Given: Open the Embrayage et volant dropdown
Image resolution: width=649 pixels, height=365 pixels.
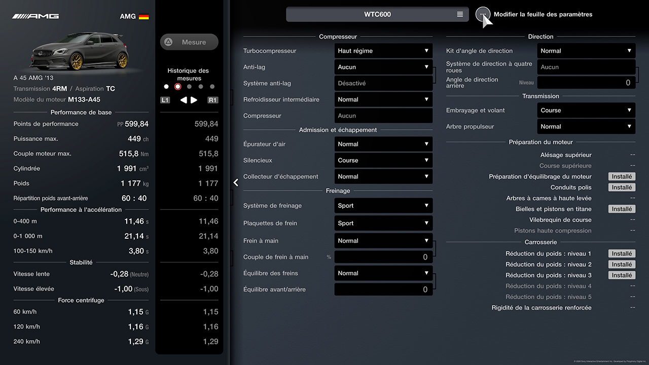Looking at the screenshot, I should [x=586, y=110].
